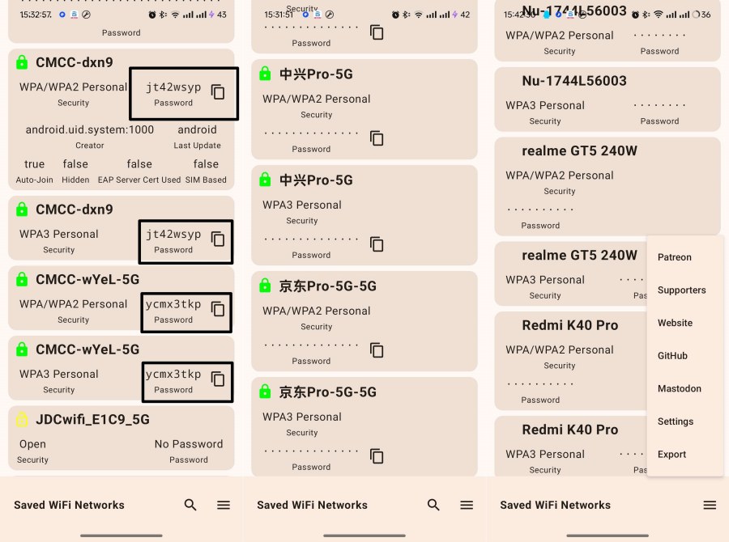
Task: Click android Last Update value
Action: (x=197, y=129)
